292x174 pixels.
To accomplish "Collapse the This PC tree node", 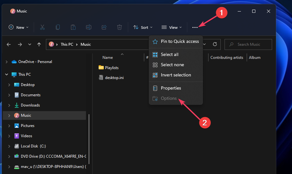I will [7, 75].
